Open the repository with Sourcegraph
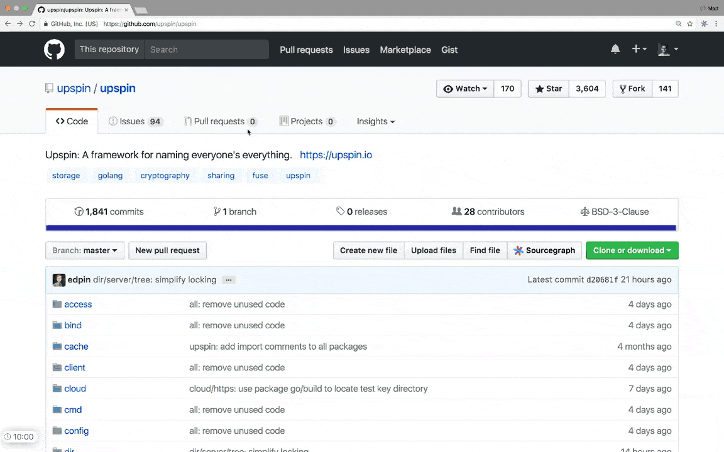The width and height of the screenshot is (724, 452). coord(544,250)
